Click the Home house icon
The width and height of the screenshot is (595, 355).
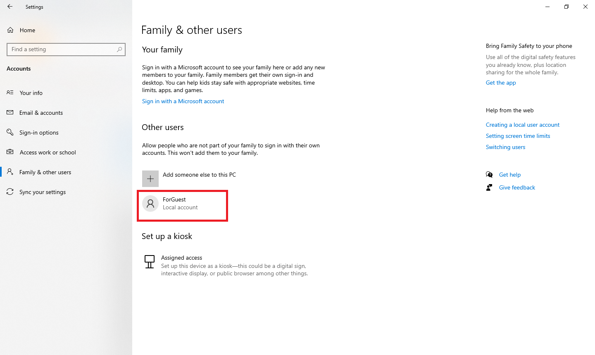pyautogui.click(x=10, y=30)
